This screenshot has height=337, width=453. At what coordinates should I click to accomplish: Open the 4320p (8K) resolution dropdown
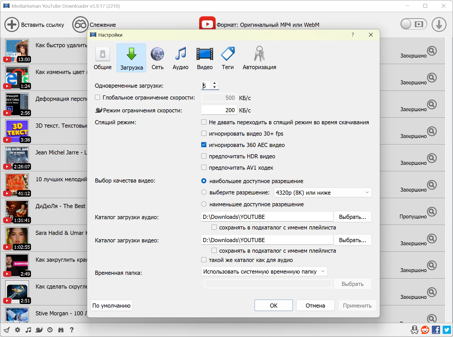tap(323, 193)
